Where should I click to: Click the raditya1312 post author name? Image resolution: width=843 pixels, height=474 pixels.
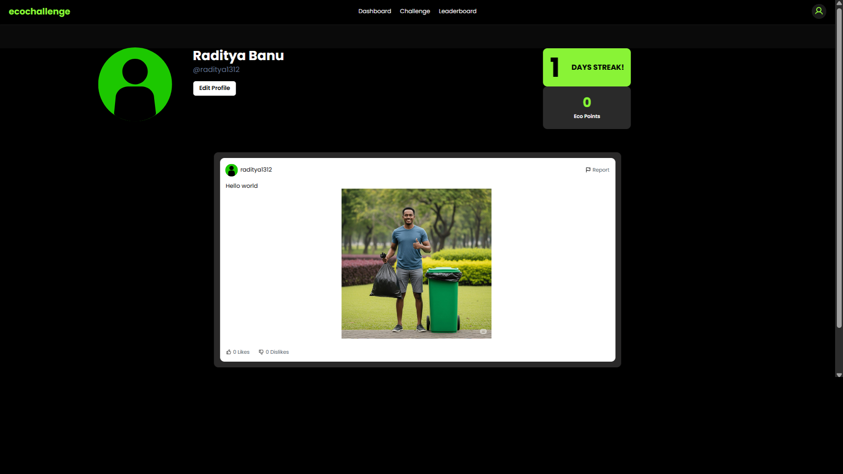coord(256,169)
